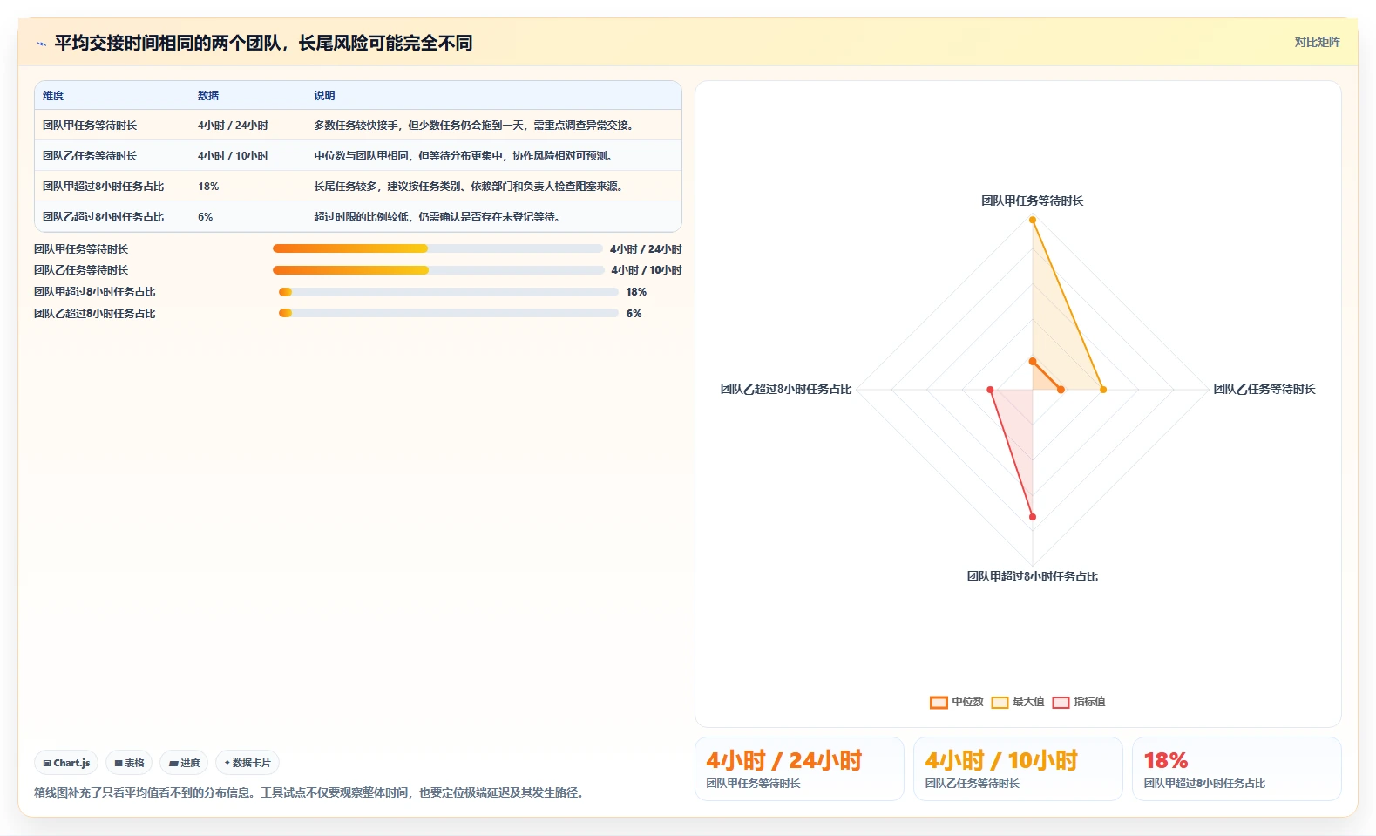Click the 团队乙超过8小时任务占比 progress bar
This screenshot has width=1376, height=836.
coord(449,313)
